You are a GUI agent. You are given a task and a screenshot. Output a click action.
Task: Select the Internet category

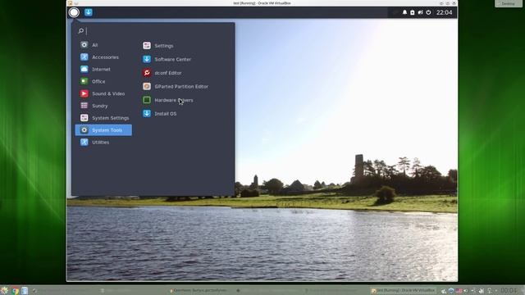pos(103,69)
